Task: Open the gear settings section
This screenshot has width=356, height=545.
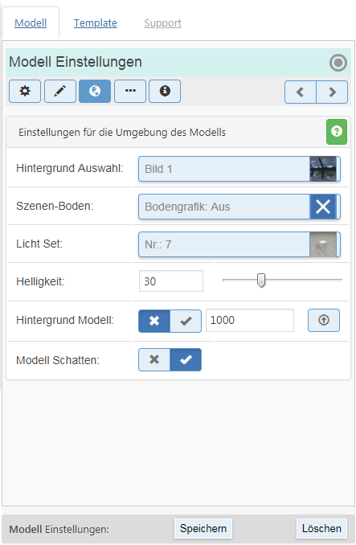Action: click(x=25, y=92)
